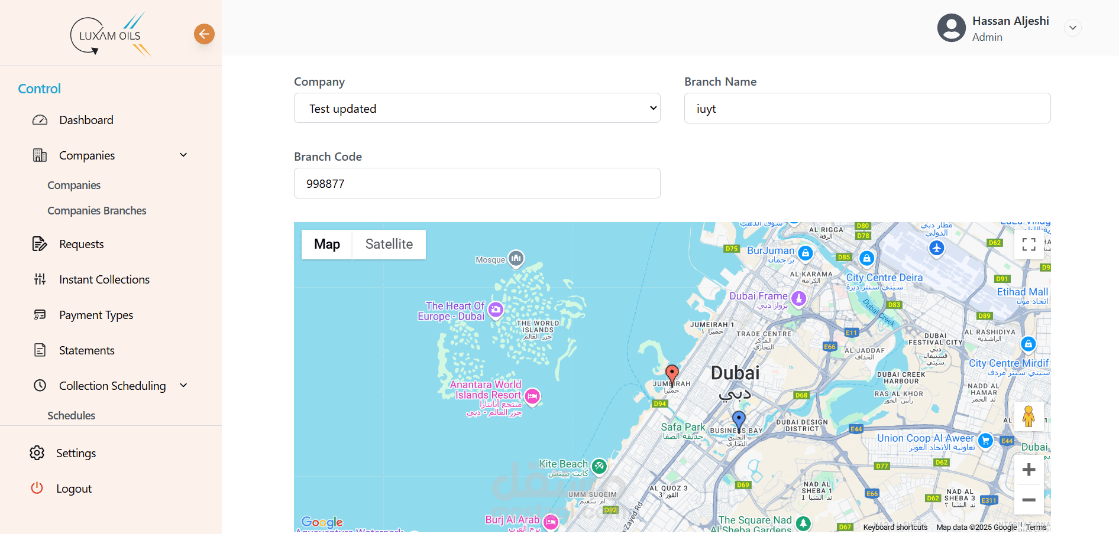
Task: Click the Settings gear icon
Action: click(x=37, y=453)
